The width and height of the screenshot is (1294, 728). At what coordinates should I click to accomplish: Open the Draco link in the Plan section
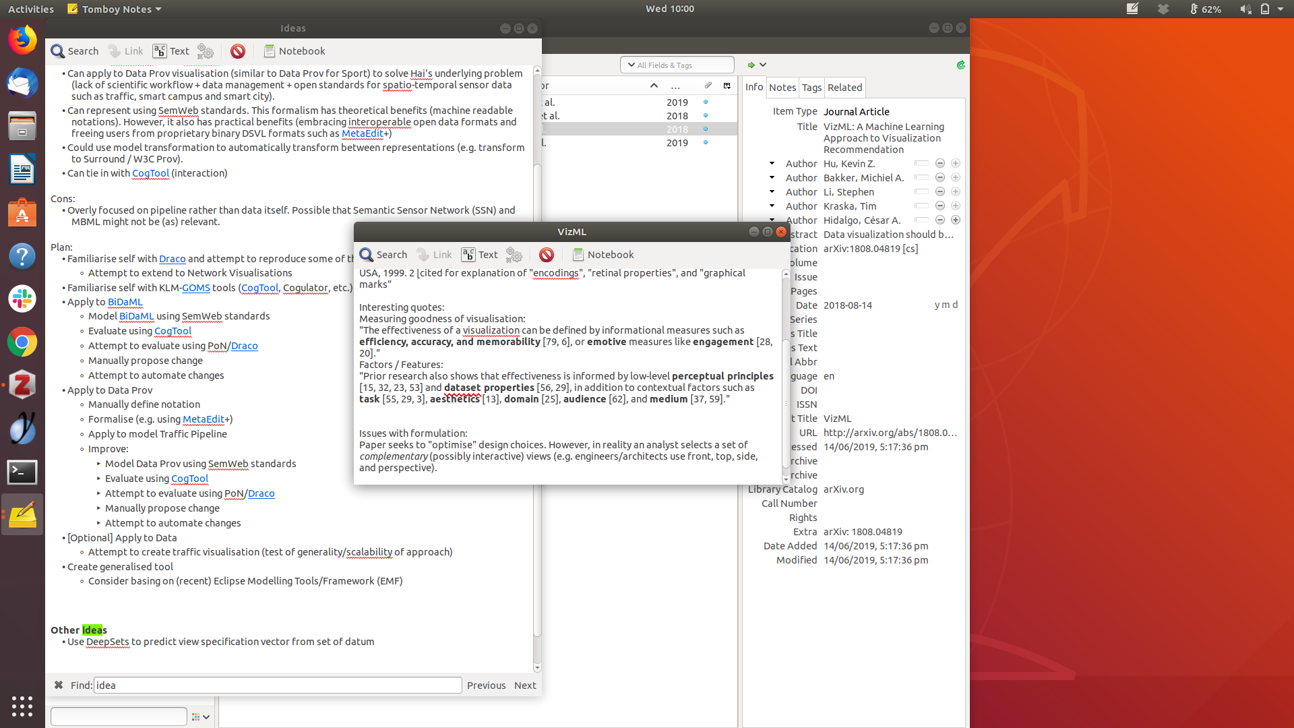click(x=172, y=259)
